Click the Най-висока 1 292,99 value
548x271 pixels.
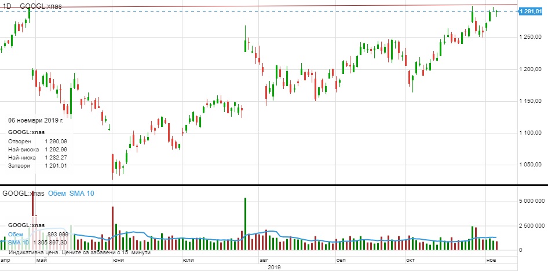pos(56,150)
